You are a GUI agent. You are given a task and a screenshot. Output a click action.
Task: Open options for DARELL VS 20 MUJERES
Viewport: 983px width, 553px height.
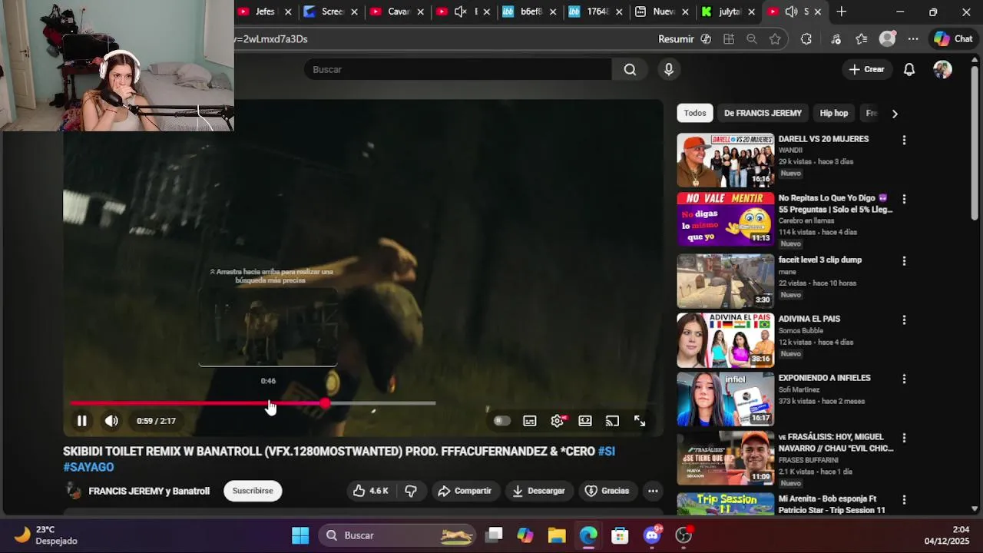tap(904, 140)
